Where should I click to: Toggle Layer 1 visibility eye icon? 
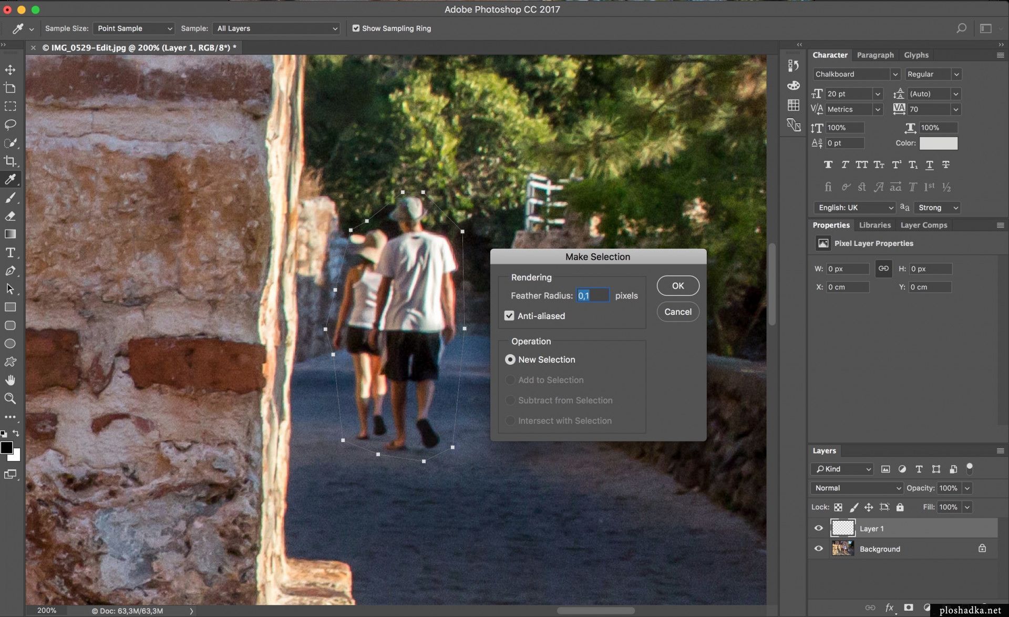pos(818,528)
